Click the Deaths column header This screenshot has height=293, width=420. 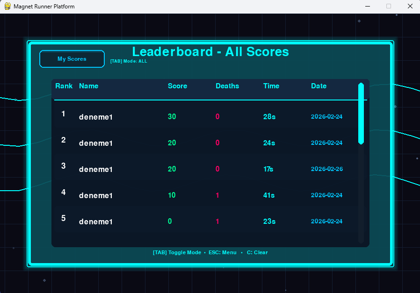[x=227, y=86]
